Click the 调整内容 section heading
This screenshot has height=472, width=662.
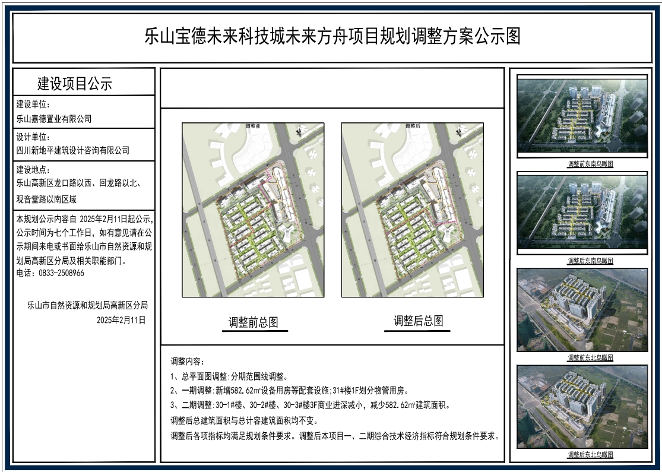point(186,362)
